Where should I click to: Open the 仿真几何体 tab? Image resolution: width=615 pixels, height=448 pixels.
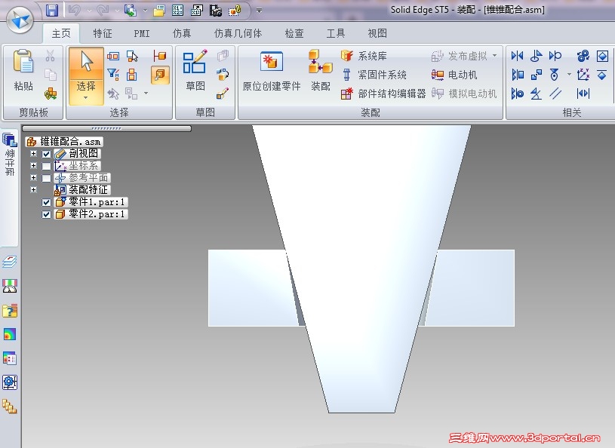[238, 33]
